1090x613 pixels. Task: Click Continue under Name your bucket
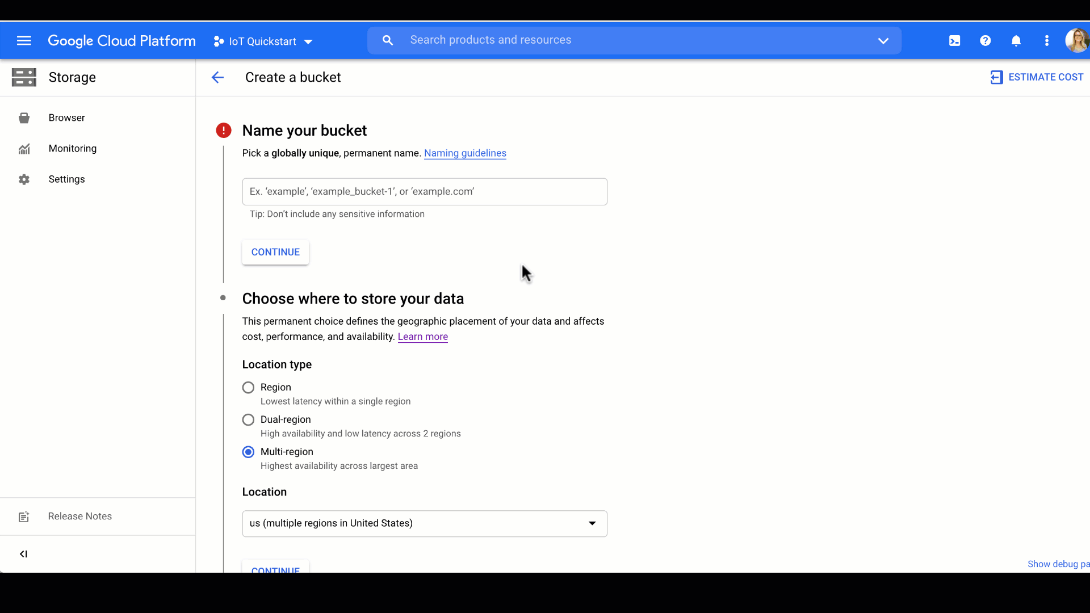tap(275, 252)
